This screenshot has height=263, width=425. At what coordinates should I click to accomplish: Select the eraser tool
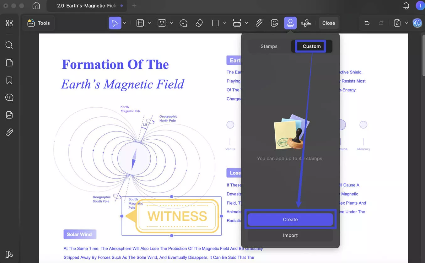pos(199,23)
